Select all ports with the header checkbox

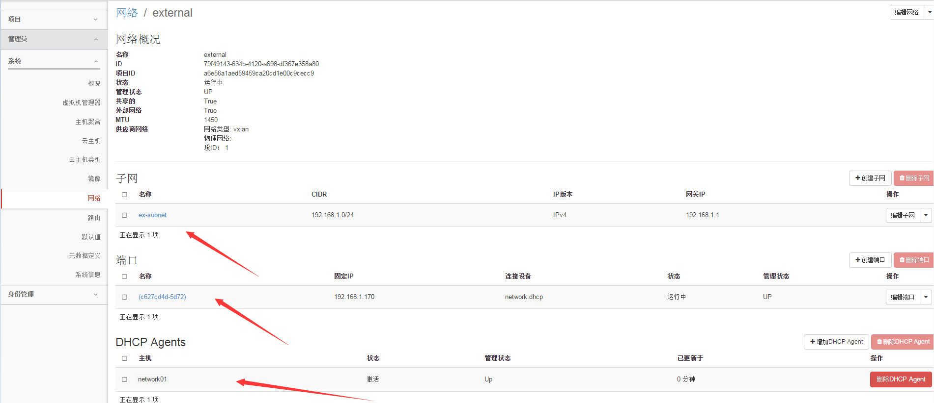coord(124,277)
